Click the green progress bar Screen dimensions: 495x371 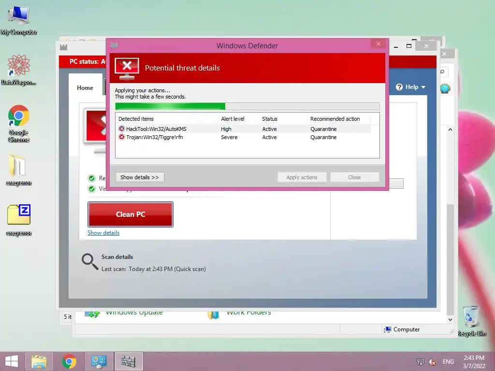(170, 106)
